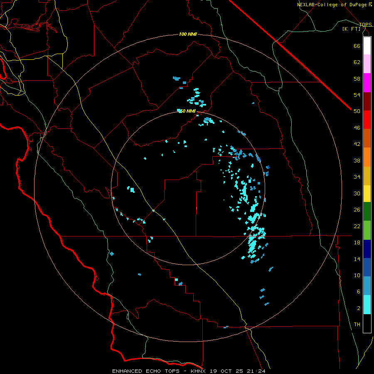Click the '34' legend value
Screen dimensions: 374x374
[x=357, y=177]
